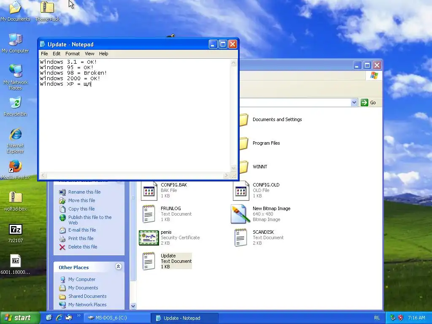The image size is (432, 324).
Task: Maximize the Explorer window behind Notepad
Action: [x=367, y=65]
